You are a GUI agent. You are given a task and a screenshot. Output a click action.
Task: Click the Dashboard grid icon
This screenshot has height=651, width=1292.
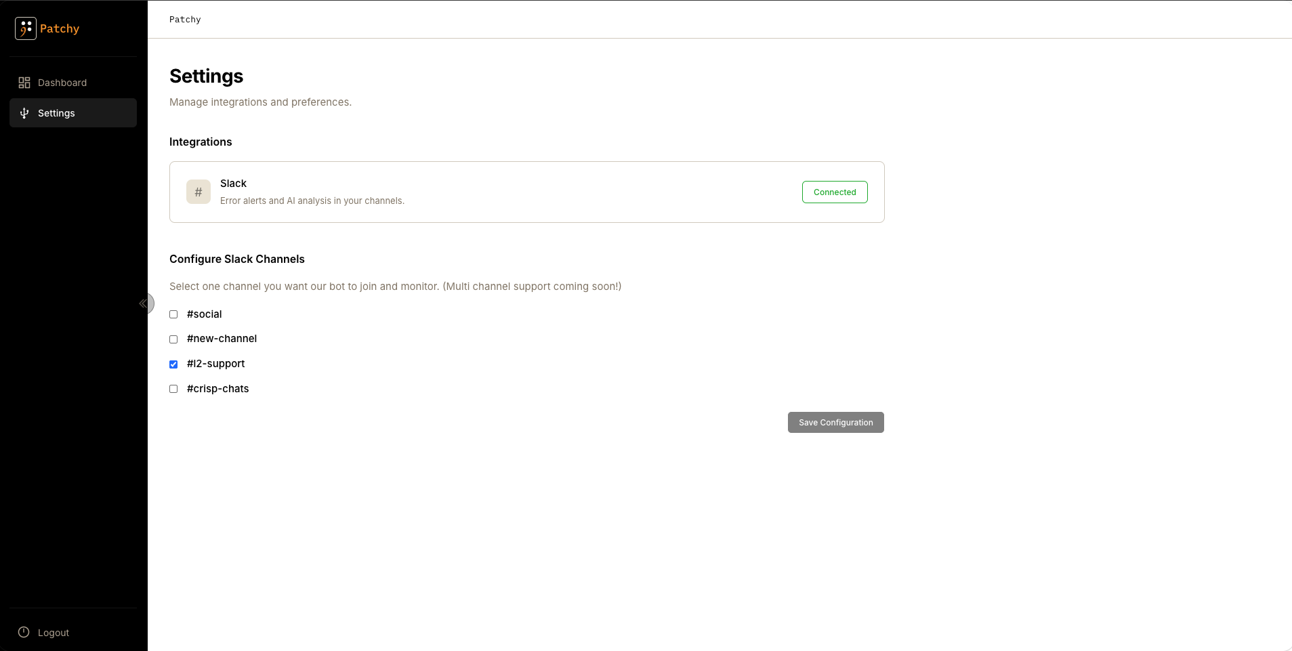click(24, 83)
